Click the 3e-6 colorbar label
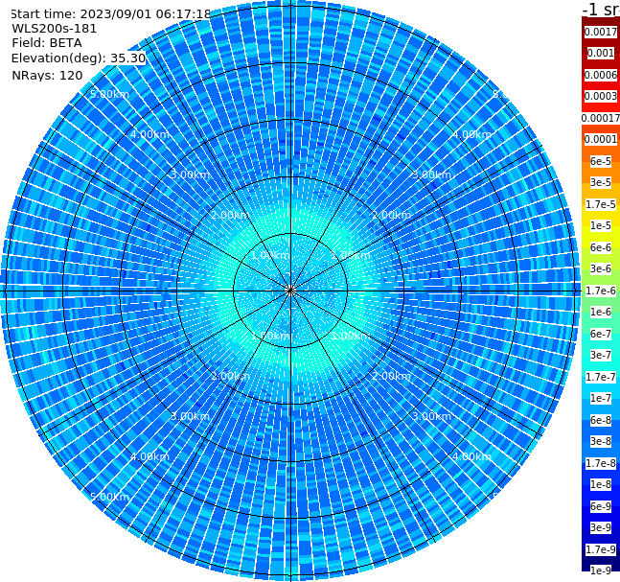 (601, 268)
